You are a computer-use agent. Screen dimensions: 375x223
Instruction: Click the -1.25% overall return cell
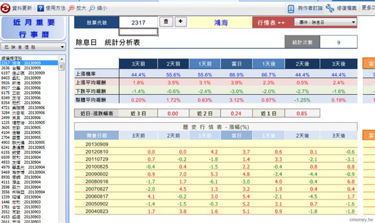tap(302, 100)
